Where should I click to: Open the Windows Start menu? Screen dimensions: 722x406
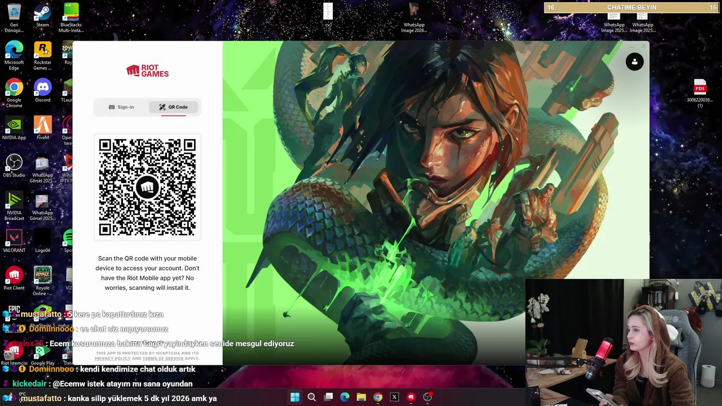coord(295,397)
